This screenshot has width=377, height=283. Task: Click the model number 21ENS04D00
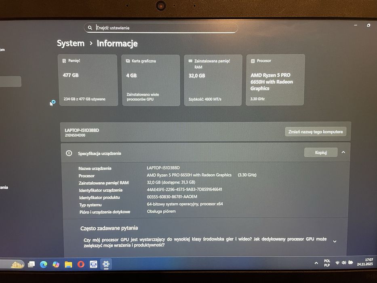[75, 135]
